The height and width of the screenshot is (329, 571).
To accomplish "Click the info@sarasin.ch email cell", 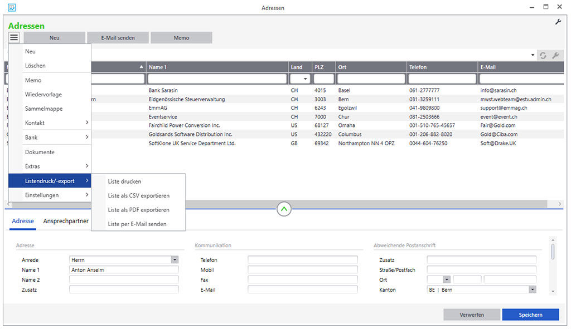I will (498, 90).
